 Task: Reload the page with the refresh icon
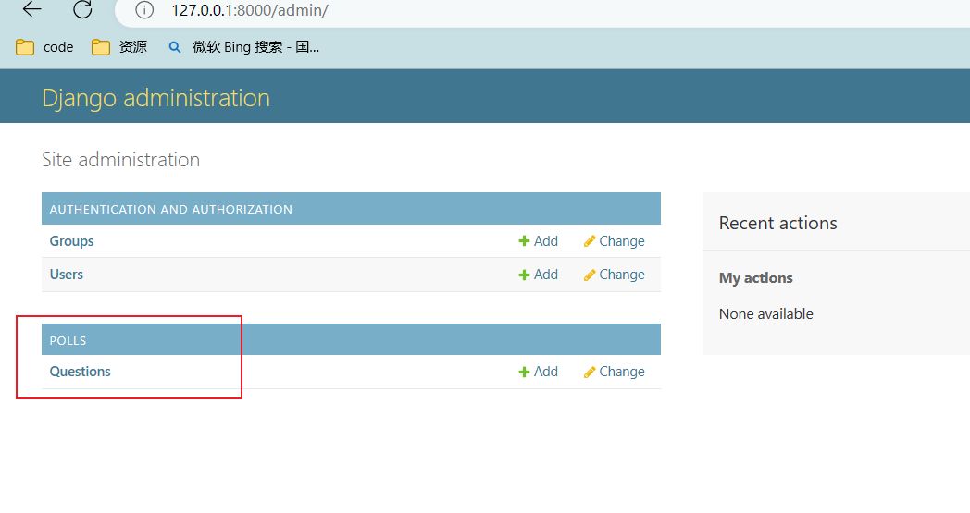[82, 10]
